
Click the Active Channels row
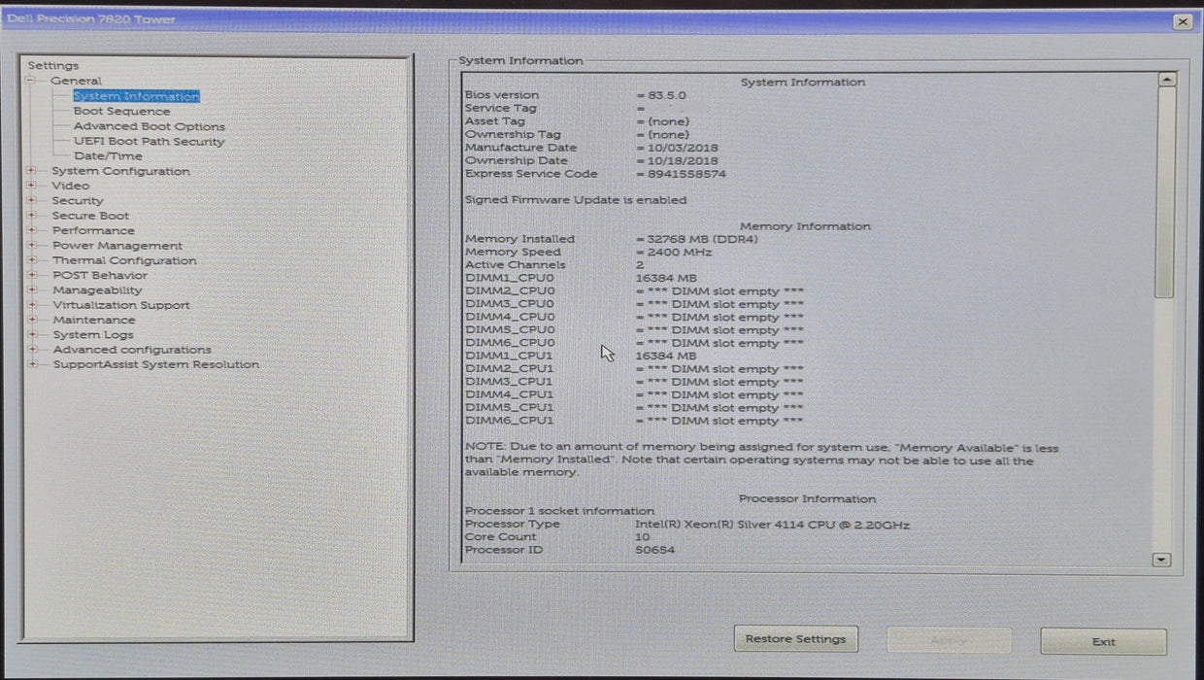(x=554, y=265)
